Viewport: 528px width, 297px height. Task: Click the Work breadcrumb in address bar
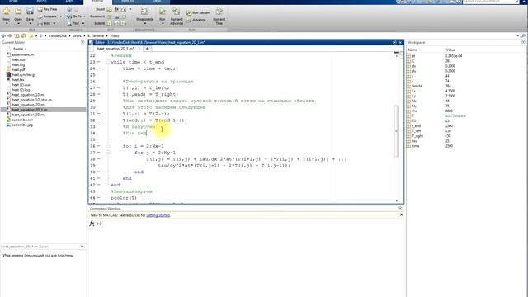(x=77, y=35)
